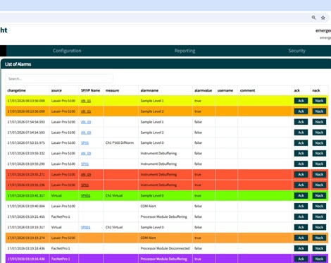Click the 'List of Alarms' panel title

click(x=18, y=64)
